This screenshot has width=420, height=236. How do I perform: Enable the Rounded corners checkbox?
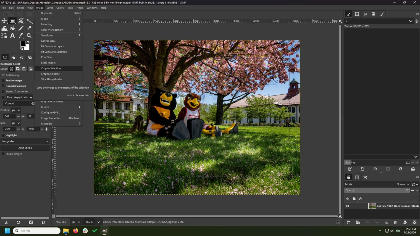[x=3, y=86]
